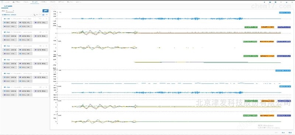Viewport: 295px width, 135px height.
Task: Click the sensor icon heading the third sensor card
Action: pos(4,46)
